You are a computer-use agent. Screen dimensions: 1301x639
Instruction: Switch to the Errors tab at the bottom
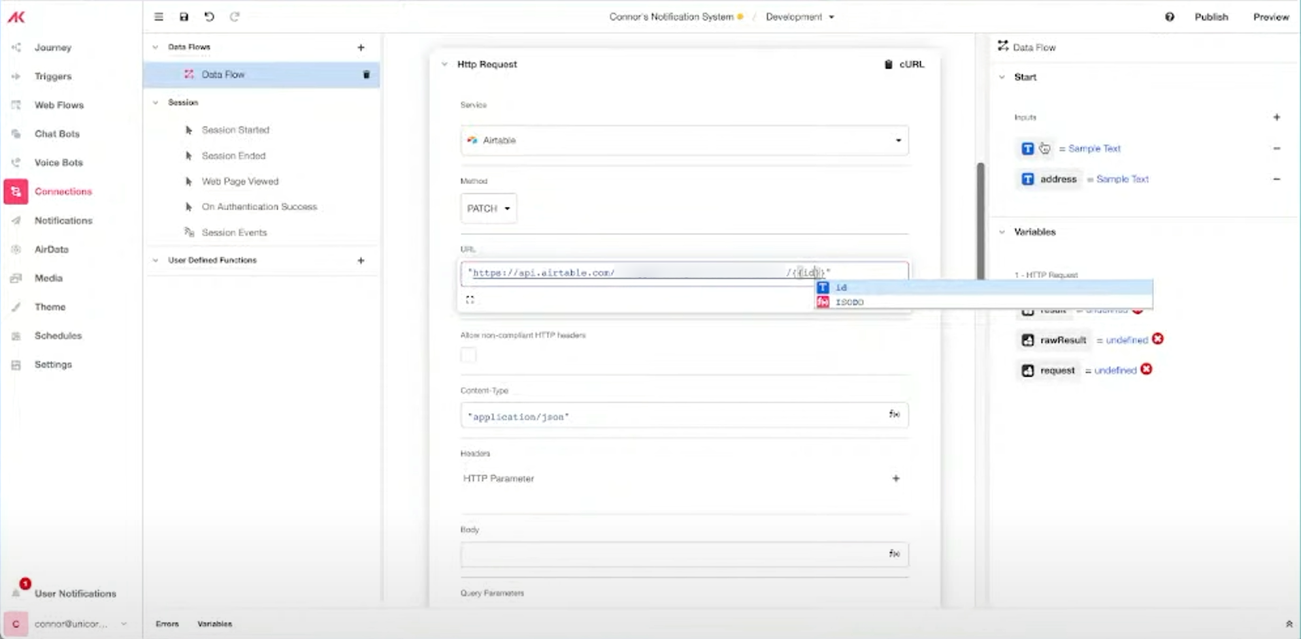click(167, 624)
